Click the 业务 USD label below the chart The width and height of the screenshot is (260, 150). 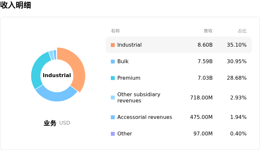pyautogui.click(x=57, y=123)
